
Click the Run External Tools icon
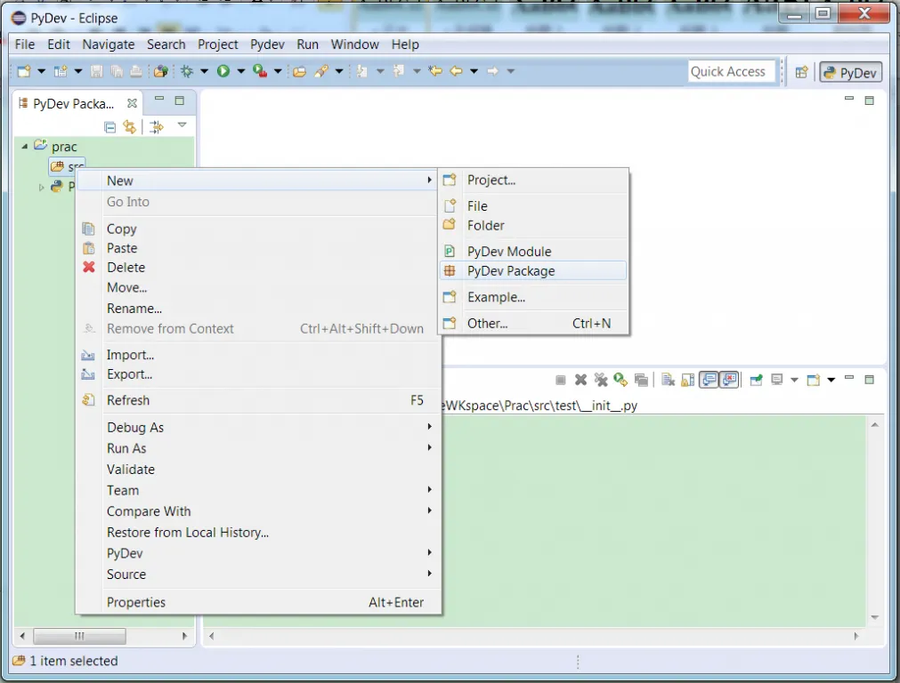click(x=260, y=71)
